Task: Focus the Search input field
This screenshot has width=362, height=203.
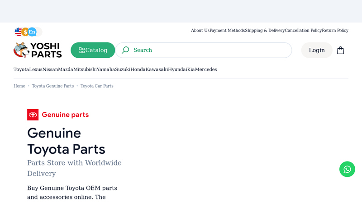Action: pos(204,50)
